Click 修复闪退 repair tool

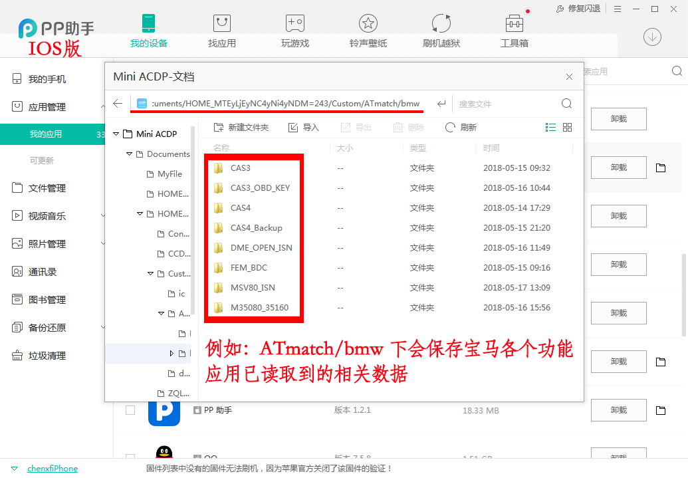tap(578, 9)
